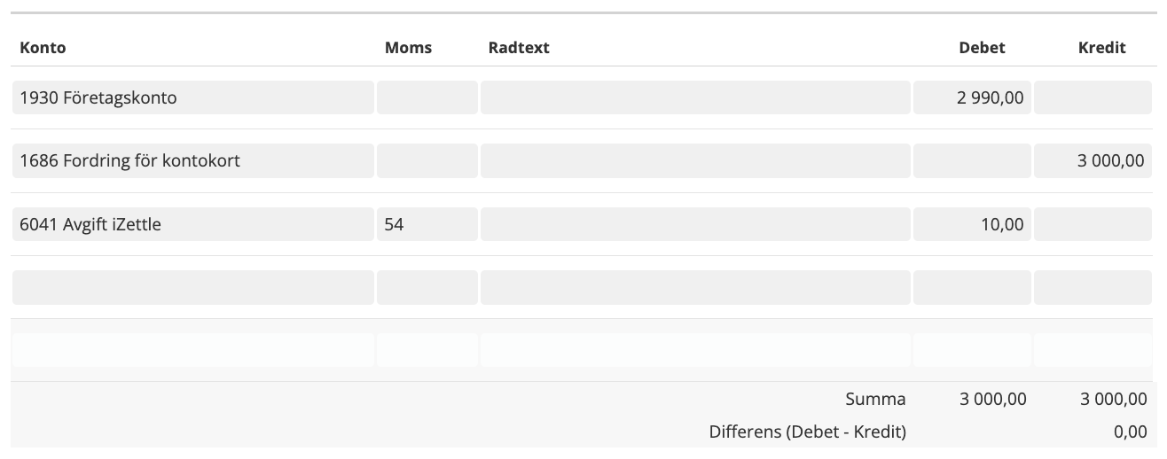The width and height of the screenshot is (1167, 459).
Task: Select the 1686 Fordring för kontokort field
Action: [192, 161]
